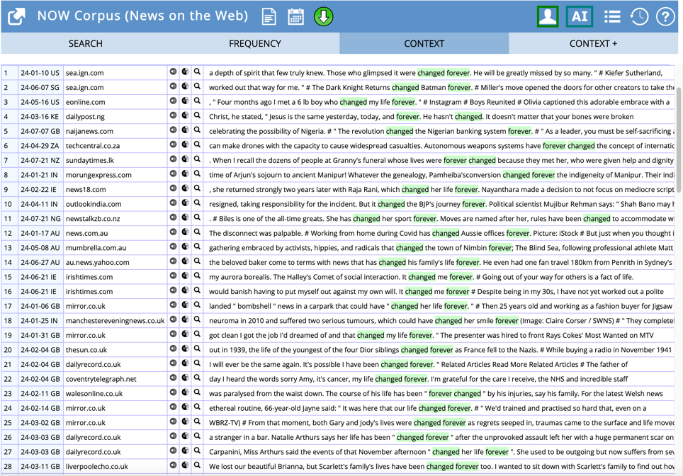Click the NOW Corpus (News on the Web) title
This screenshot has height=476, width=683.
(142, 16)
